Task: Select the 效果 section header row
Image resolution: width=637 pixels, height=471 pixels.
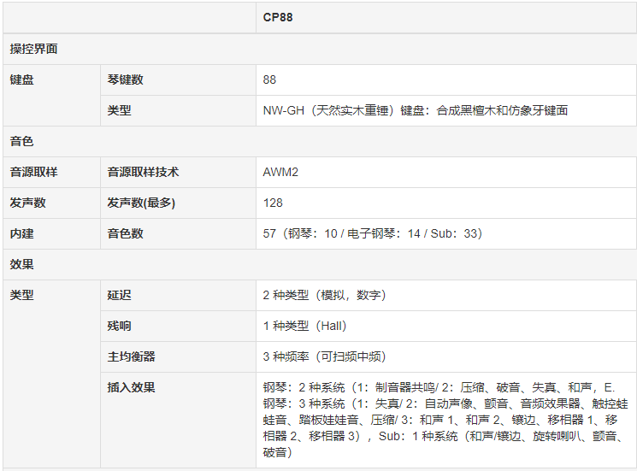Action: click(x=22, y=264)
